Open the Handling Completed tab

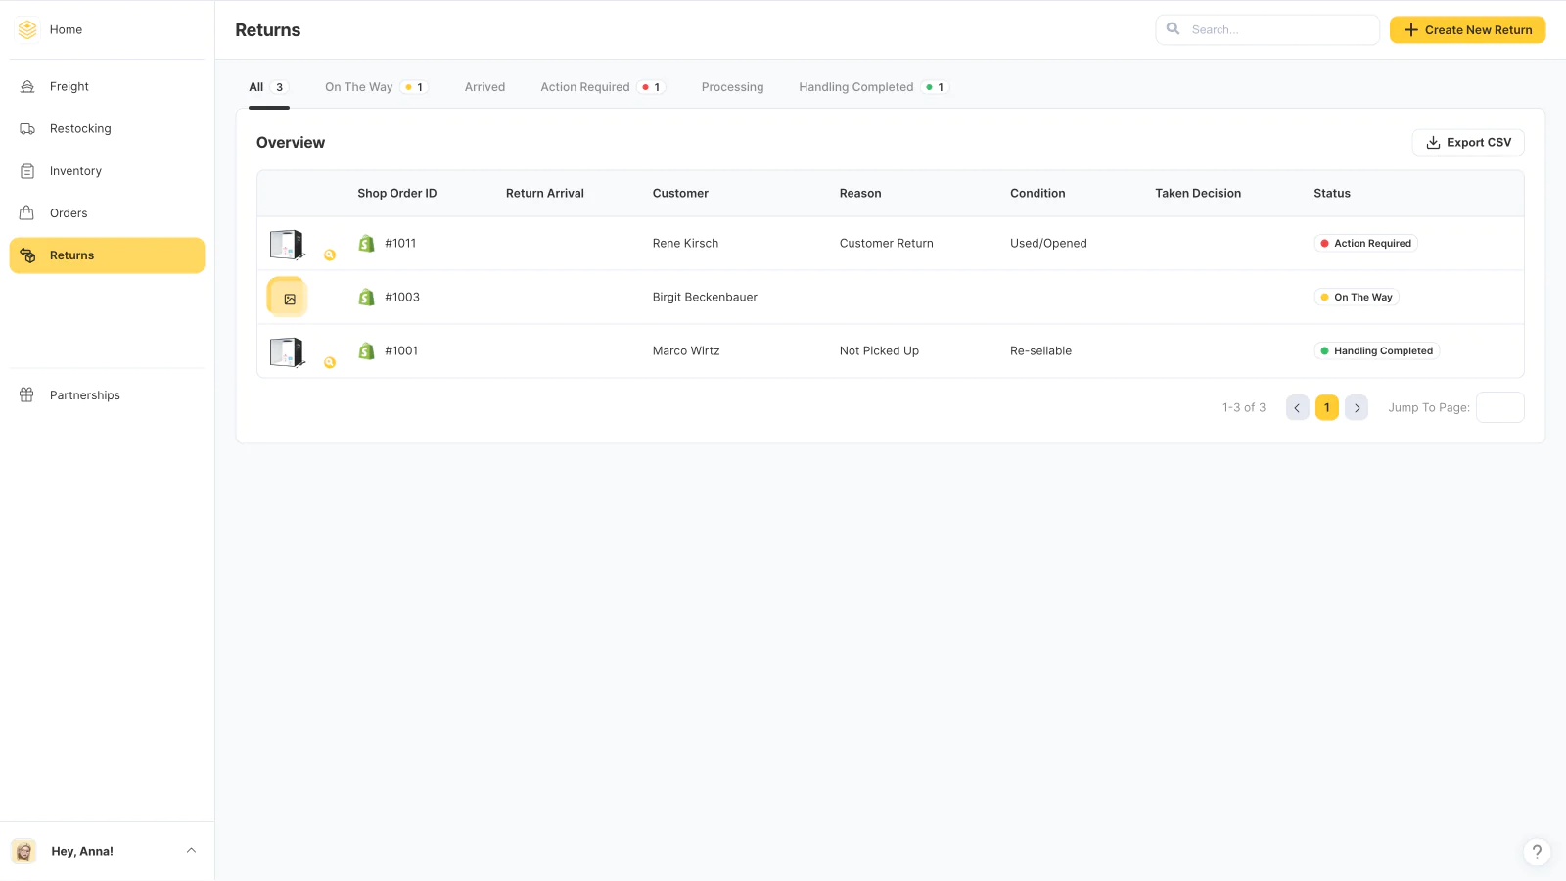tap(855, 87)
